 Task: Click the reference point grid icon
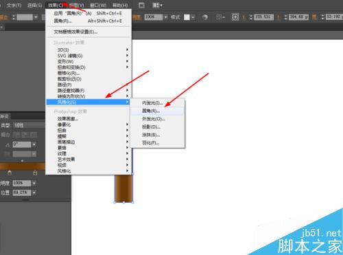pos(235,17)
